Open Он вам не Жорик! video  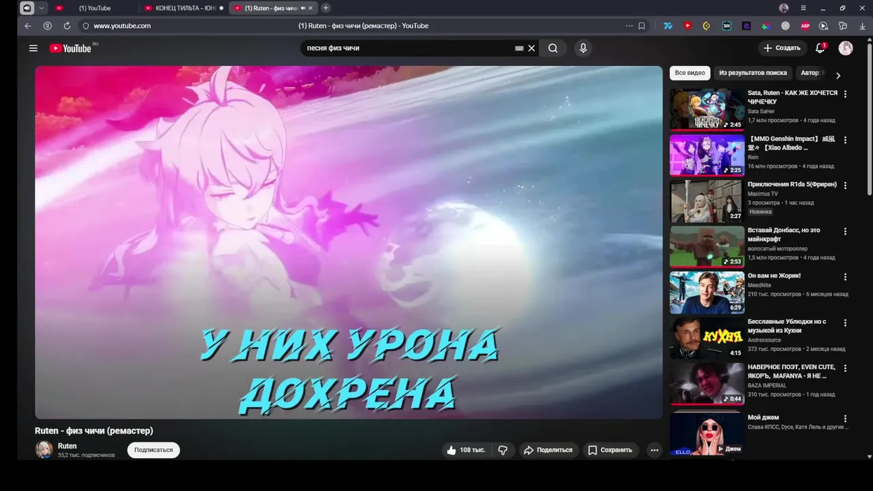point(707,292)
